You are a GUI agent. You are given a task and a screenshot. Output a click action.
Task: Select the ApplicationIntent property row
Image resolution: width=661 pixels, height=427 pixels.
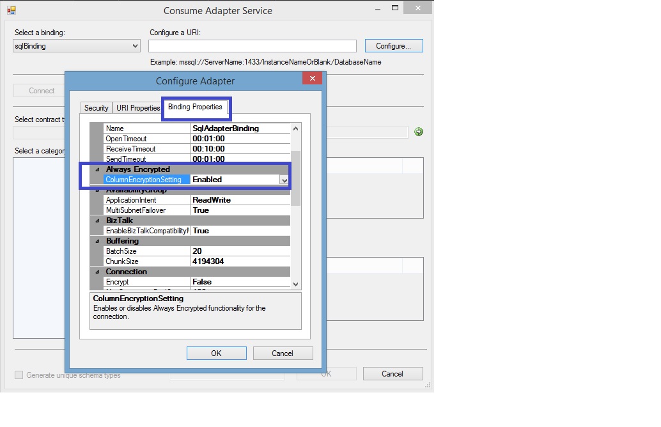click(x=197, y=200)
